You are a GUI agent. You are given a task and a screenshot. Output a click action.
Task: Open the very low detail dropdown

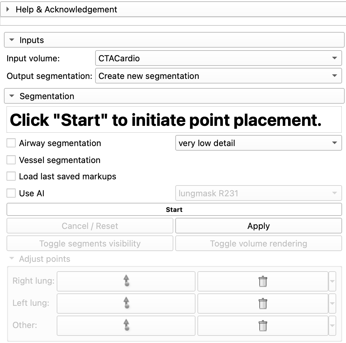[259, 143]
